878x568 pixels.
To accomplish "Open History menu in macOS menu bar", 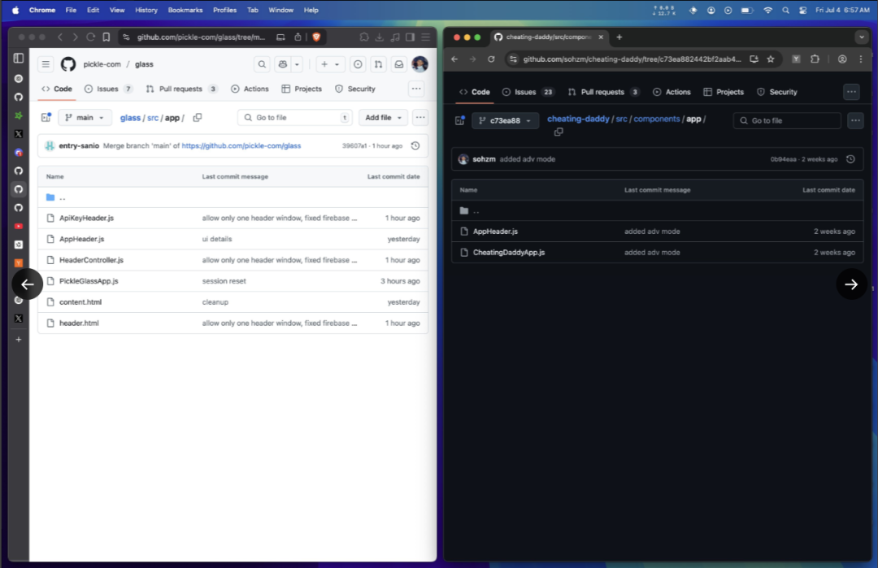I will pyautogui.click(x=146, y=10).
